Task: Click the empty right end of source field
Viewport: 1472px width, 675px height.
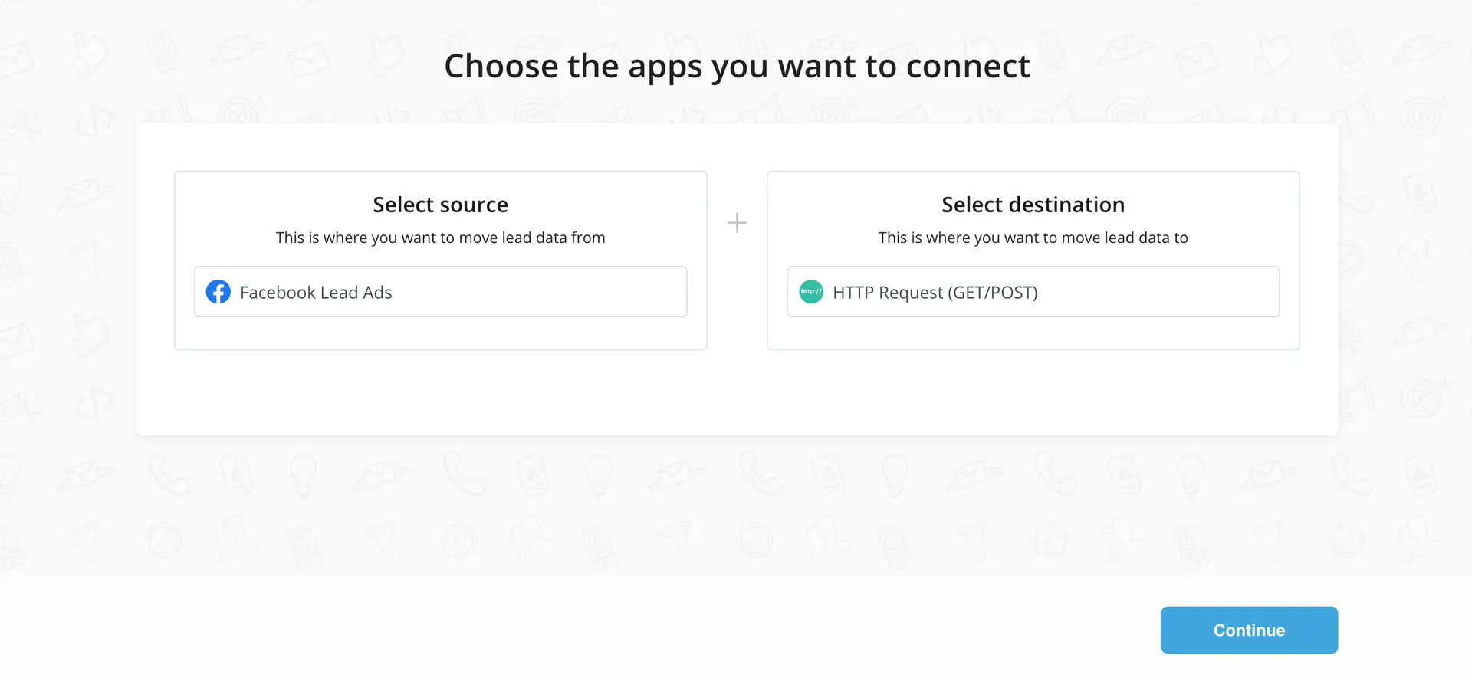Action: point(629,292)
